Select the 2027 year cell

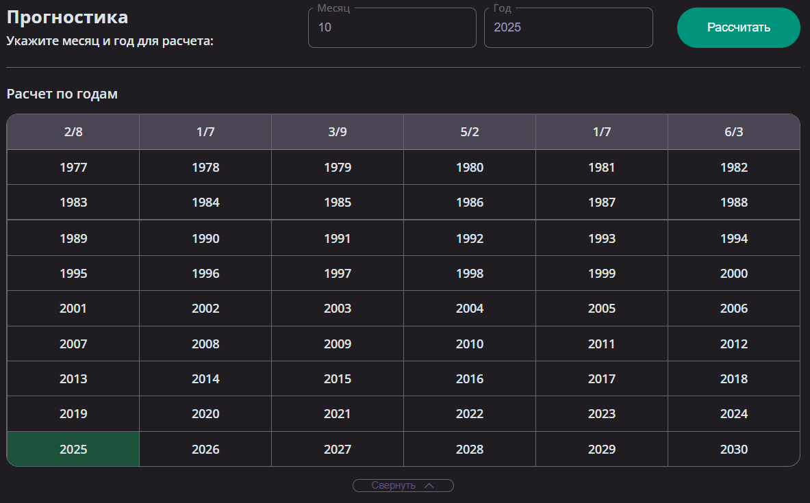point(338,449)
